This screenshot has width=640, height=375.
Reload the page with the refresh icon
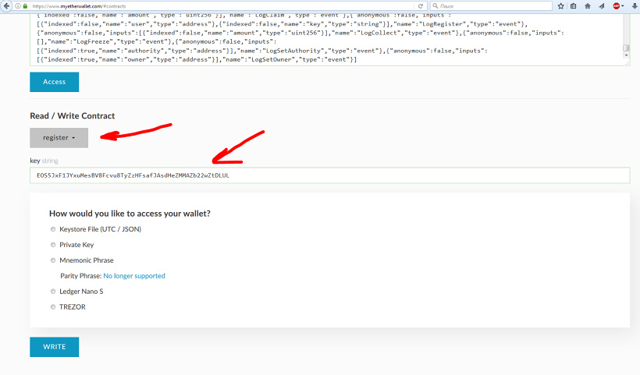pyautogui.click(x=421, y=6)
